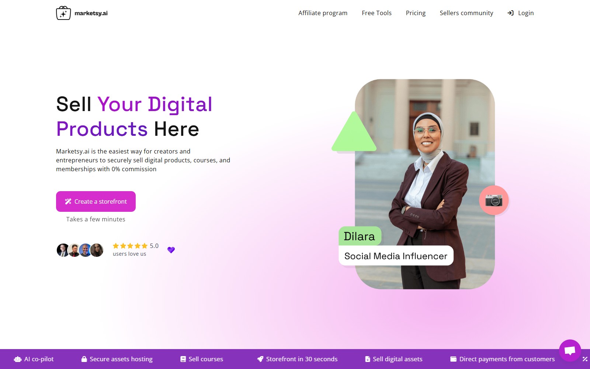
Task: Click the Sell courses feature label
Action: (206, 359)
